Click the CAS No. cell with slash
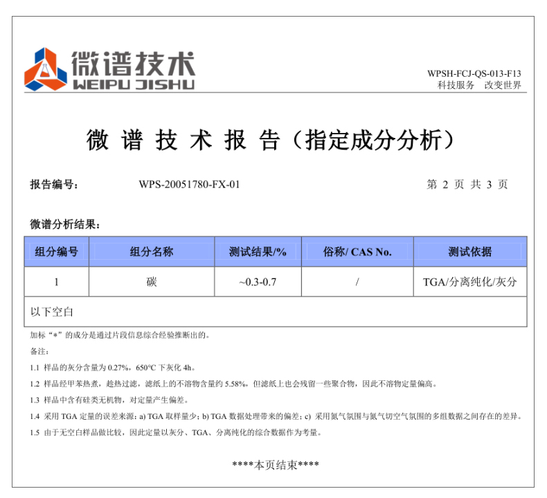The width and height of the screenshot is (547, 498). click(357, 282)
